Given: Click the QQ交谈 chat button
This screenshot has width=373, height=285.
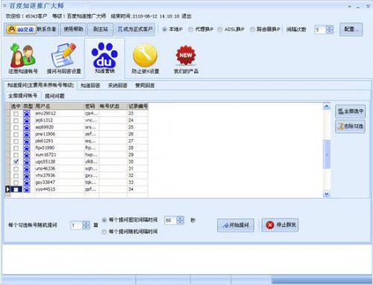Looking at the screenshot, I should click(x=22, y=29).
